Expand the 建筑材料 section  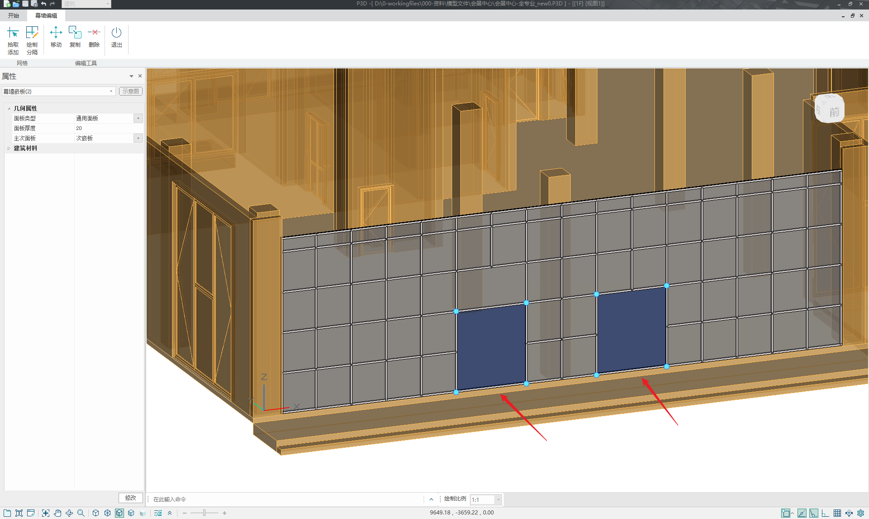tap(9, 149)
